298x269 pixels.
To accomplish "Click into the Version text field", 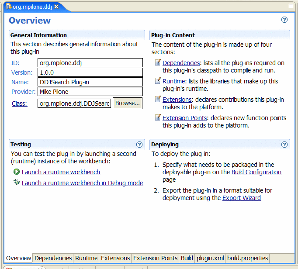I will [90, 72].
